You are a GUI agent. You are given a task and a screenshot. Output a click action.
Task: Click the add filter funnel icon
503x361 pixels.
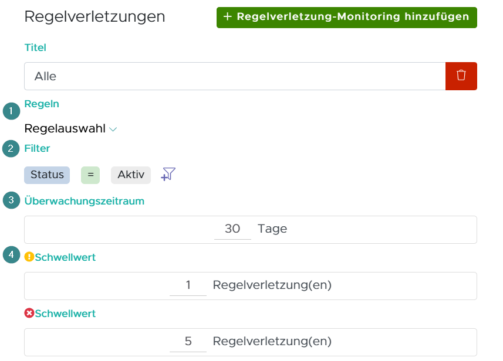[168, 174]
